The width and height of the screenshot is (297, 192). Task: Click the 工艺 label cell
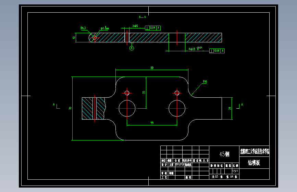point(164,177)
